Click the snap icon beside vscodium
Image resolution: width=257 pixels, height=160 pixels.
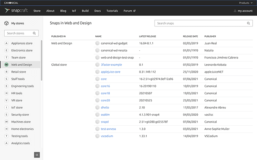(97, 136)
